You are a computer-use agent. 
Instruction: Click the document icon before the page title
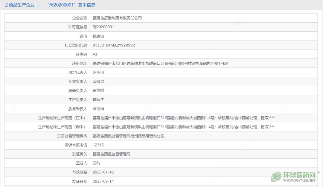point(7,5)
